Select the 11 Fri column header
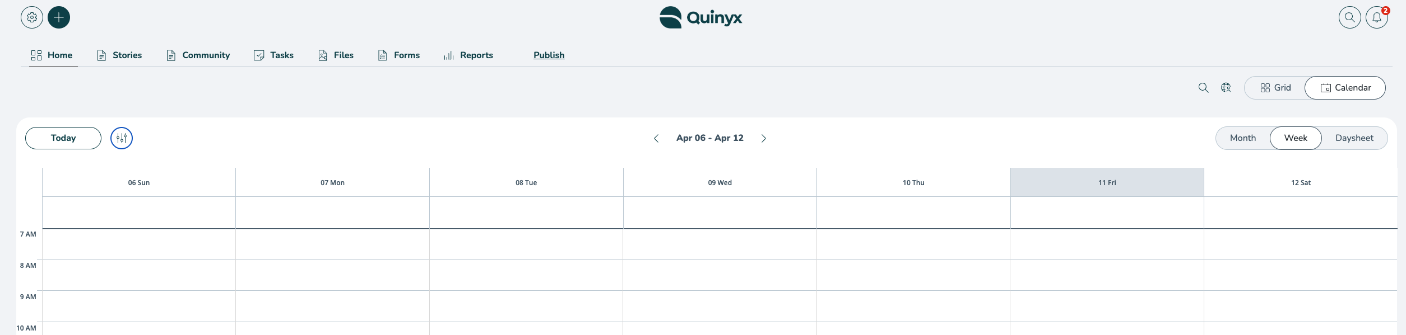 [1107, 182]
